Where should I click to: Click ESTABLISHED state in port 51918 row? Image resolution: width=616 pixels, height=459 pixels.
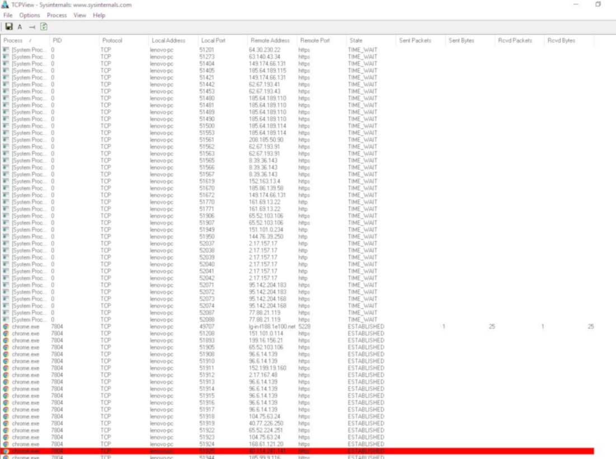(366, 416)
